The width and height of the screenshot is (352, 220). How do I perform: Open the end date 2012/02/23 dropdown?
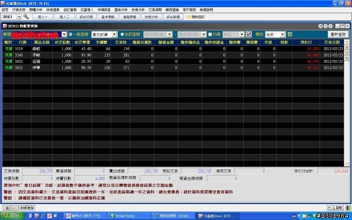204,34
